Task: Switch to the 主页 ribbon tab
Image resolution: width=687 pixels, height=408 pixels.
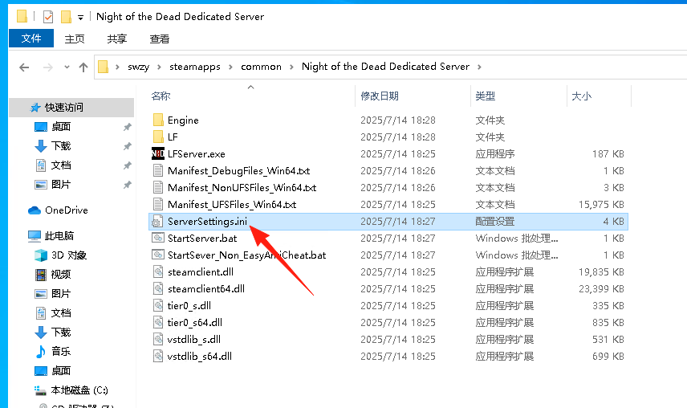Action: pyautogui.click(x=75, y=39)
